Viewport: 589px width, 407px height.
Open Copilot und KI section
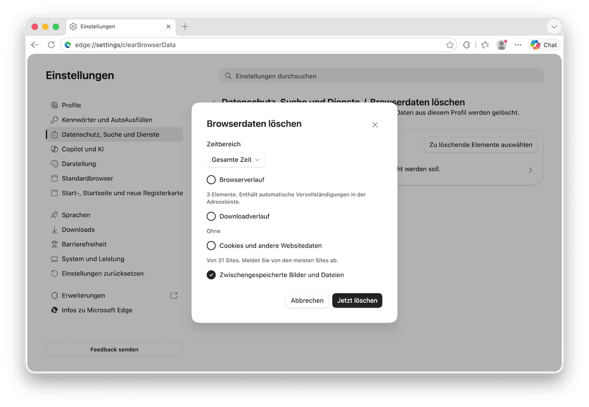coord(114,149)
